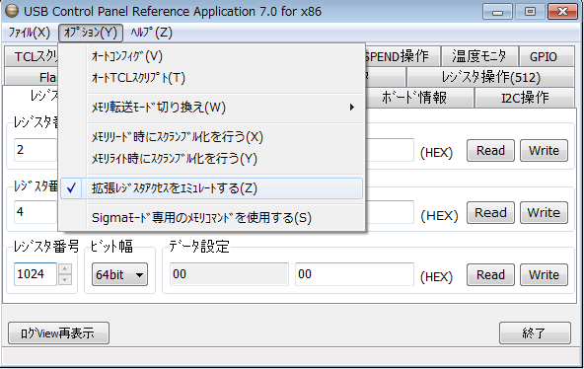Click Read for register 2 row
The image size is (584, 369).
pyautogui.click(x=490, y=151)
